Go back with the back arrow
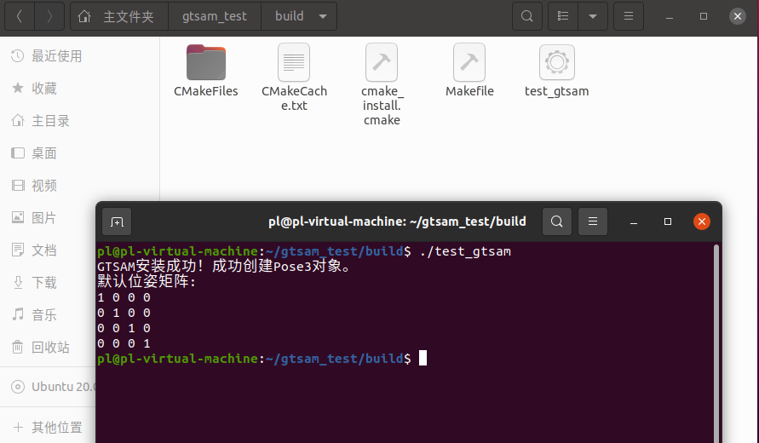 (x=20, y=16)
